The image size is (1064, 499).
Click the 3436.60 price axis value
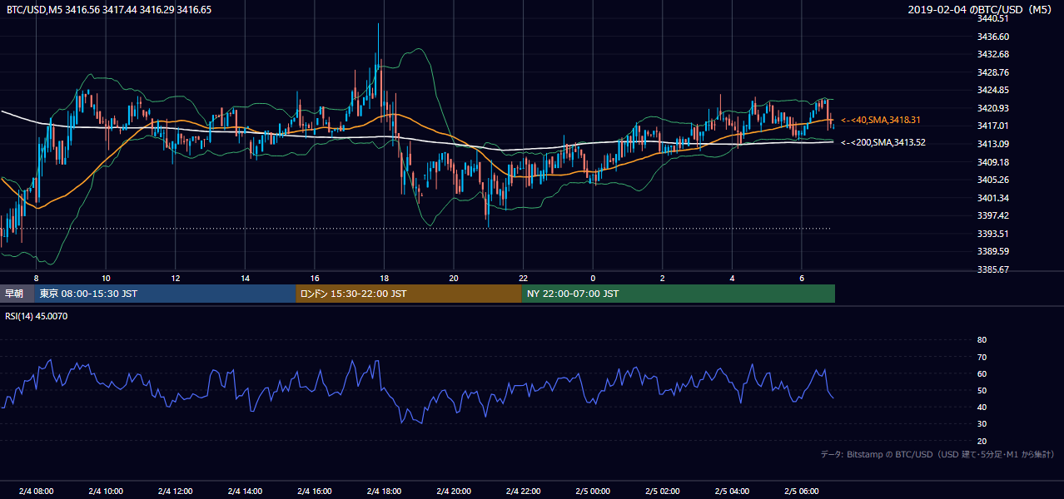click(992, 37)
